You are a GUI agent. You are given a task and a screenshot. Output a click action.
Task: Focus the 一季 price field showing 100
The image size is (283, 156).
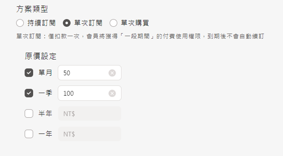(89, 93)
